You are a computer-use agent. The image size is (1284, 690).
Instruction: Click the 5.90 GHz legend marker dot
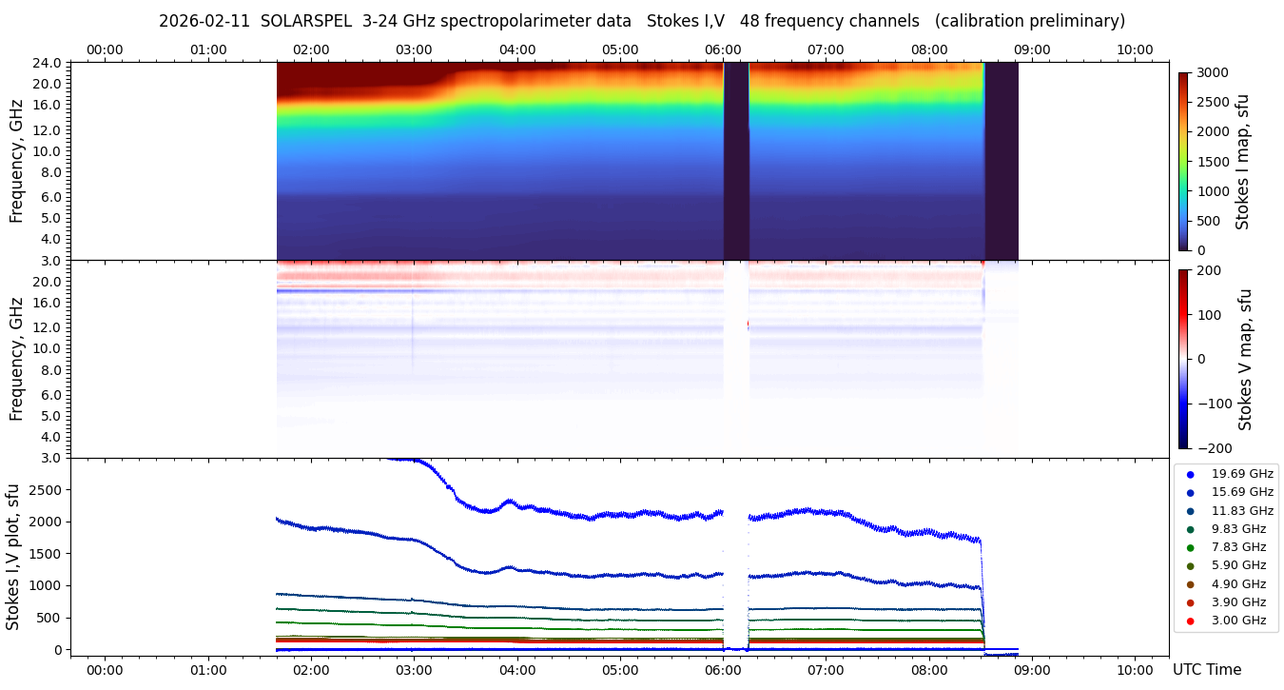click(1190, 566)
